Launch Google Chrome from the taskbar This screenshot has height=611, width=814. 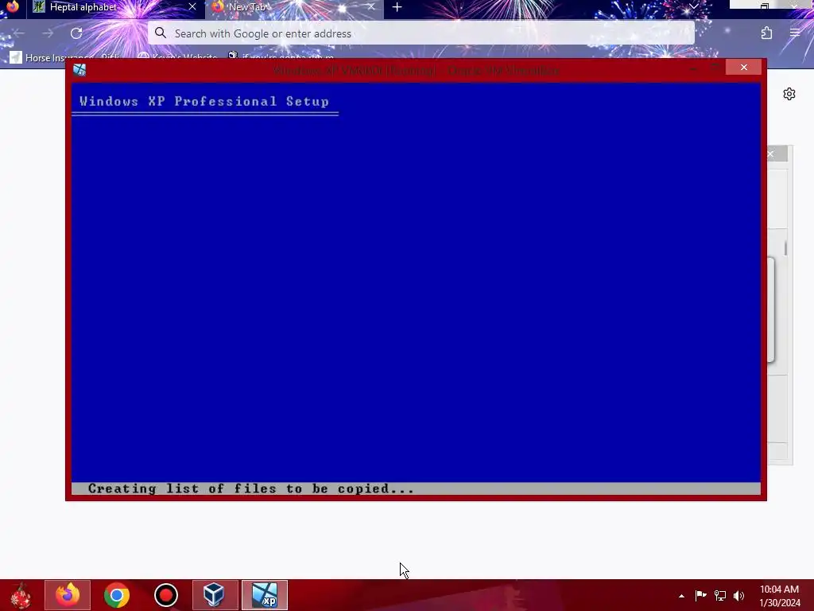116,595
